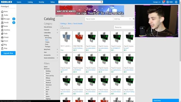
Task: Select the Pants clothing subcategory
Action: pos(47,44)
